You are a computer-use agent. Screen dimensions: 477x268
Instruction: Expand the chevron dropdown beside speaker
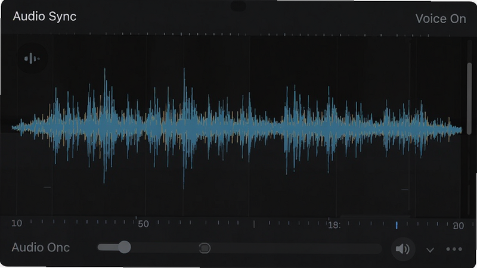point(430,250)
